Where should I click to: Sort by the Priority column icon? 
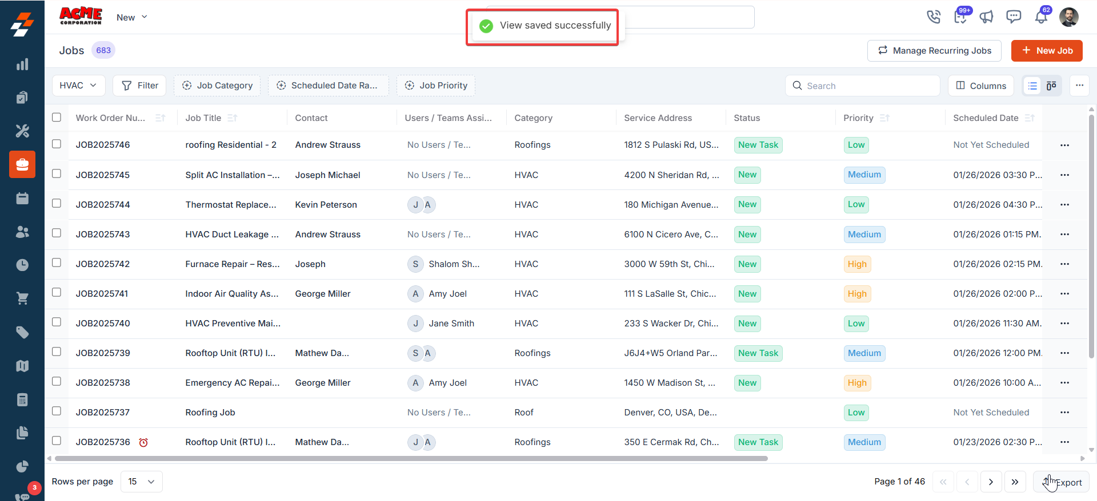[x=884, y=118]
